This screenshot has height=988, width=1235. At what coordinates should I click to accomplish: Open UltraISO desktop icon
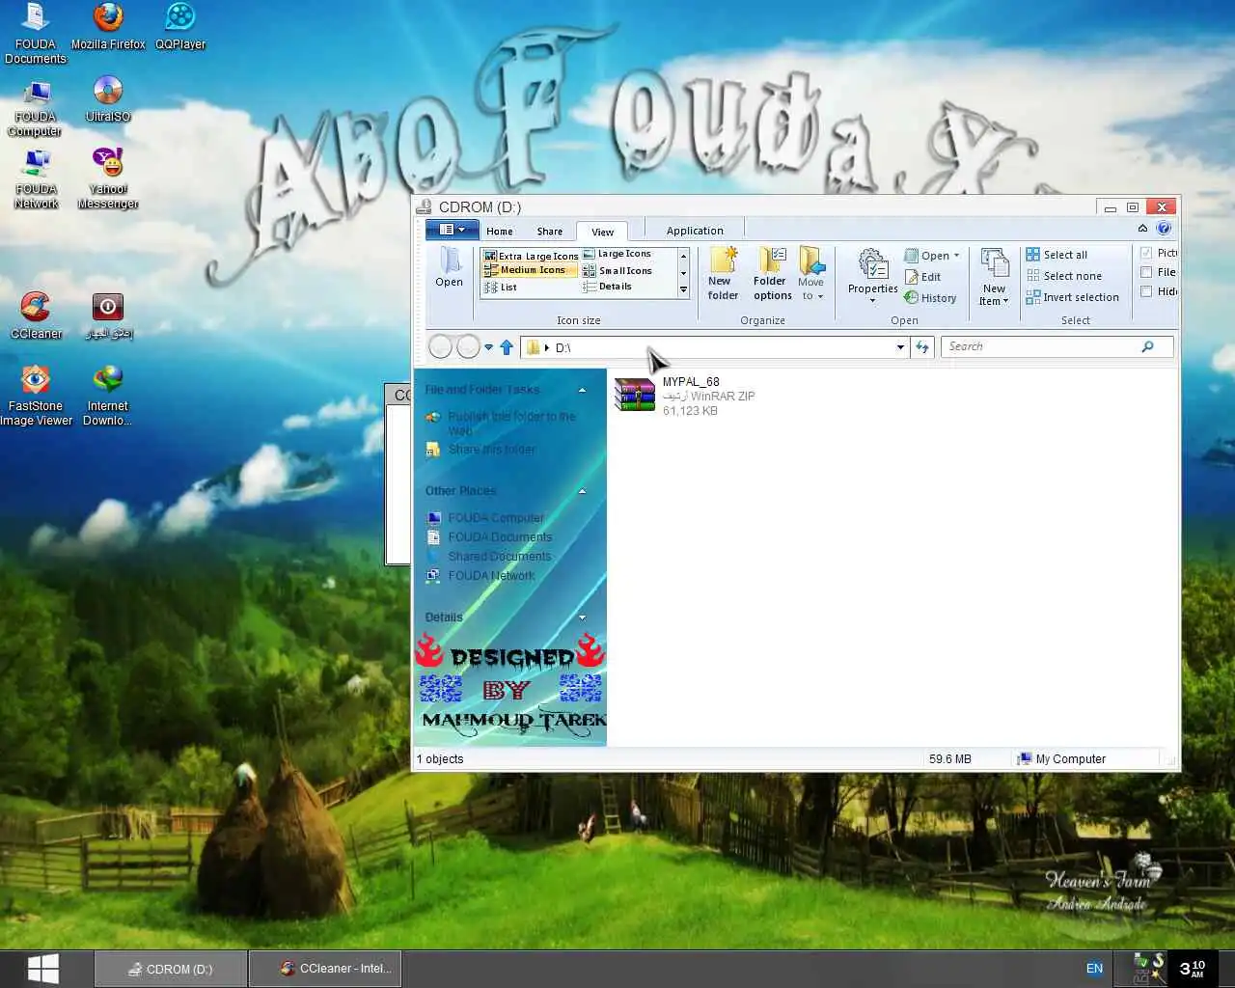(x=108, y=99)
